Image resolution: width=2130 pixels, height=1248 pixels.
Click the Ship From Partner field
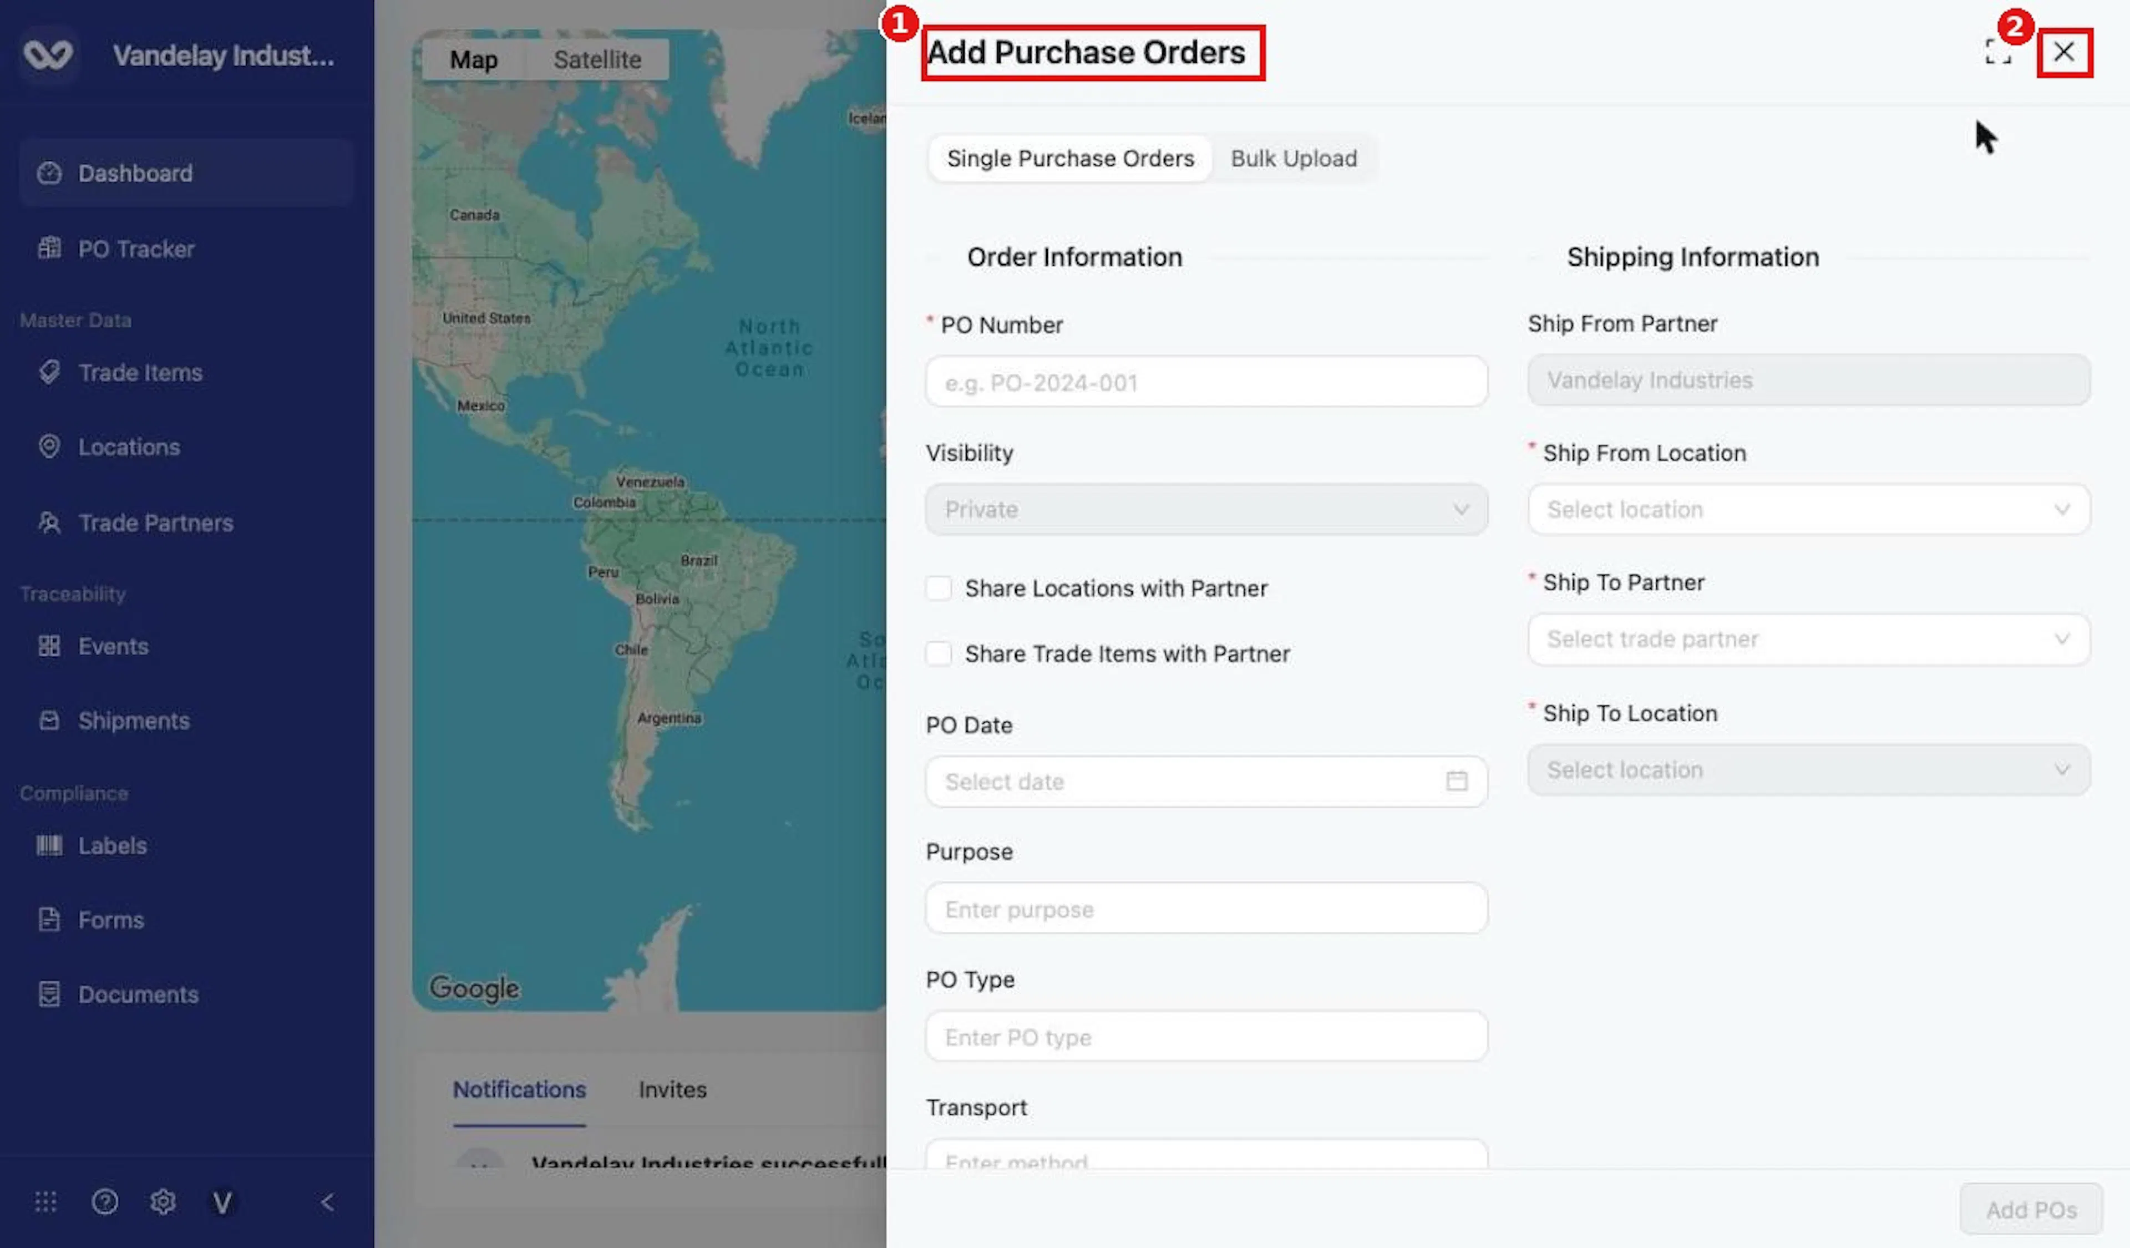[x=1809, y=381]
